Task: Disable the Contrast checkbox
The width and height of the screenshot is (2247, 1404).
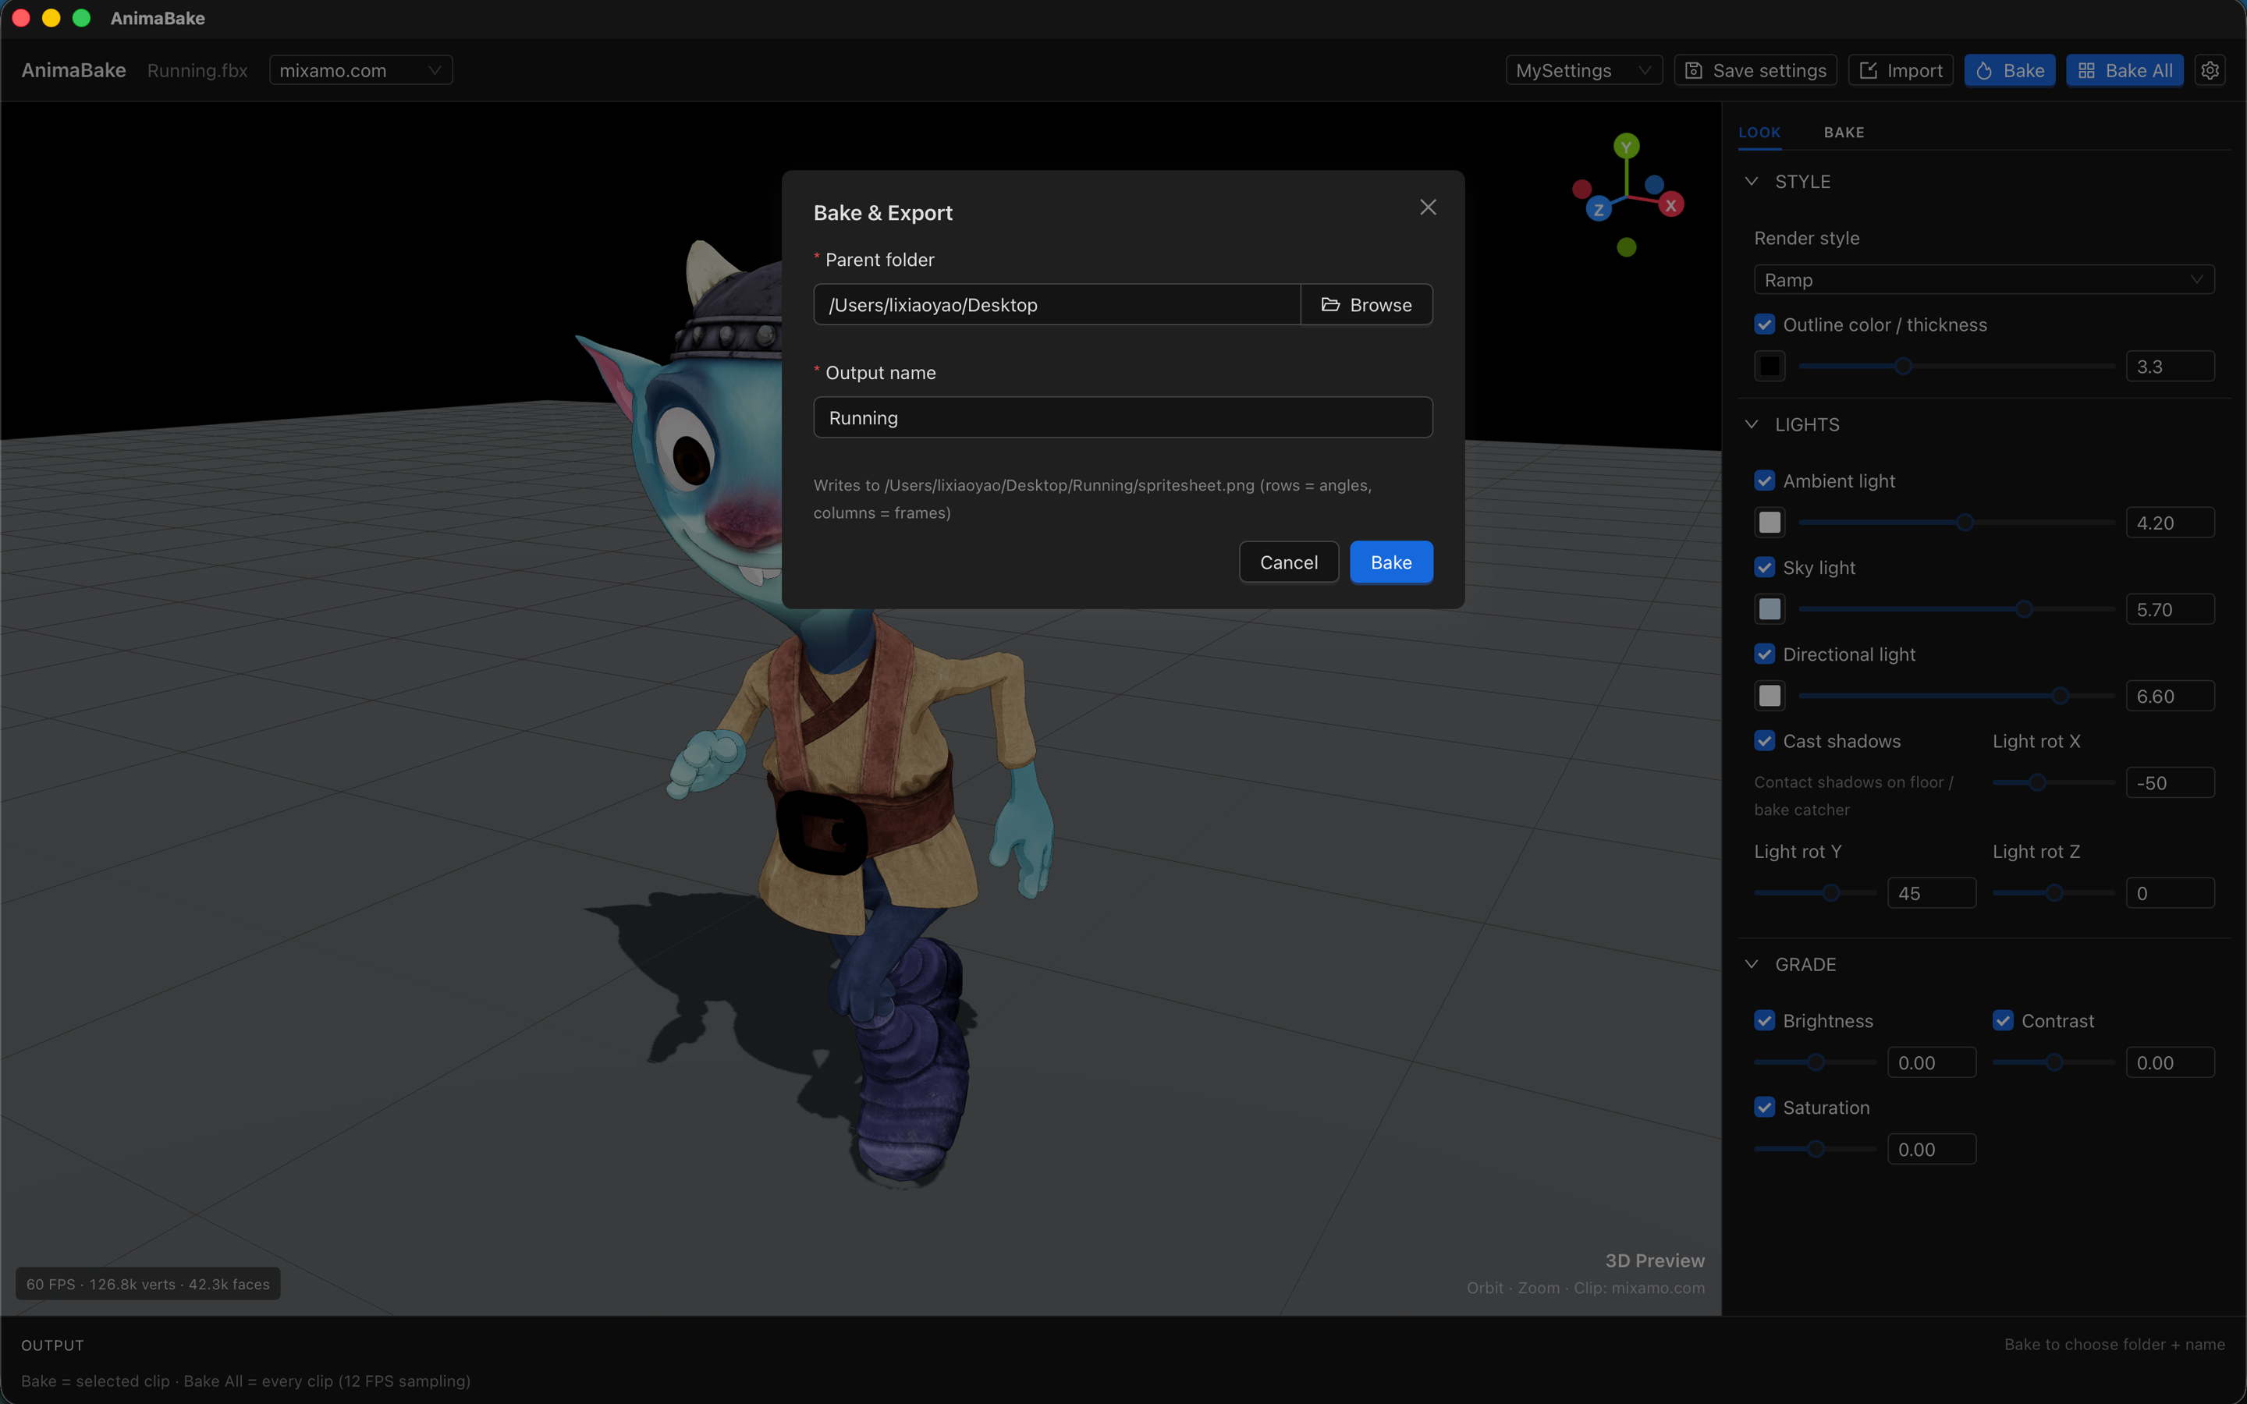Action: [x=2003, y=1020]
